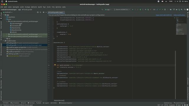Open the Database Inspector tool window
Image resolution: width=189 pixels, height=106 pixels.
[66, 103]
